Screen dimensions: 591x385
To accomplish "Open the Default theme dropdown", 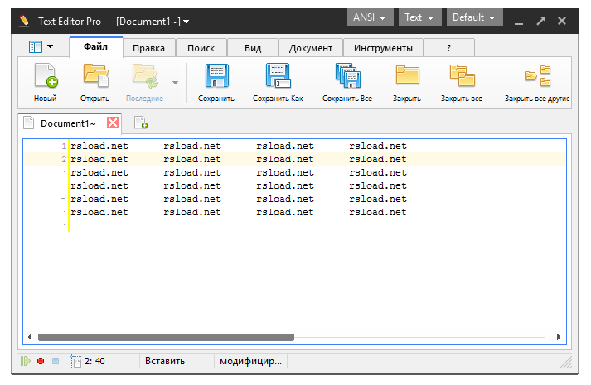I will [474, 17].
